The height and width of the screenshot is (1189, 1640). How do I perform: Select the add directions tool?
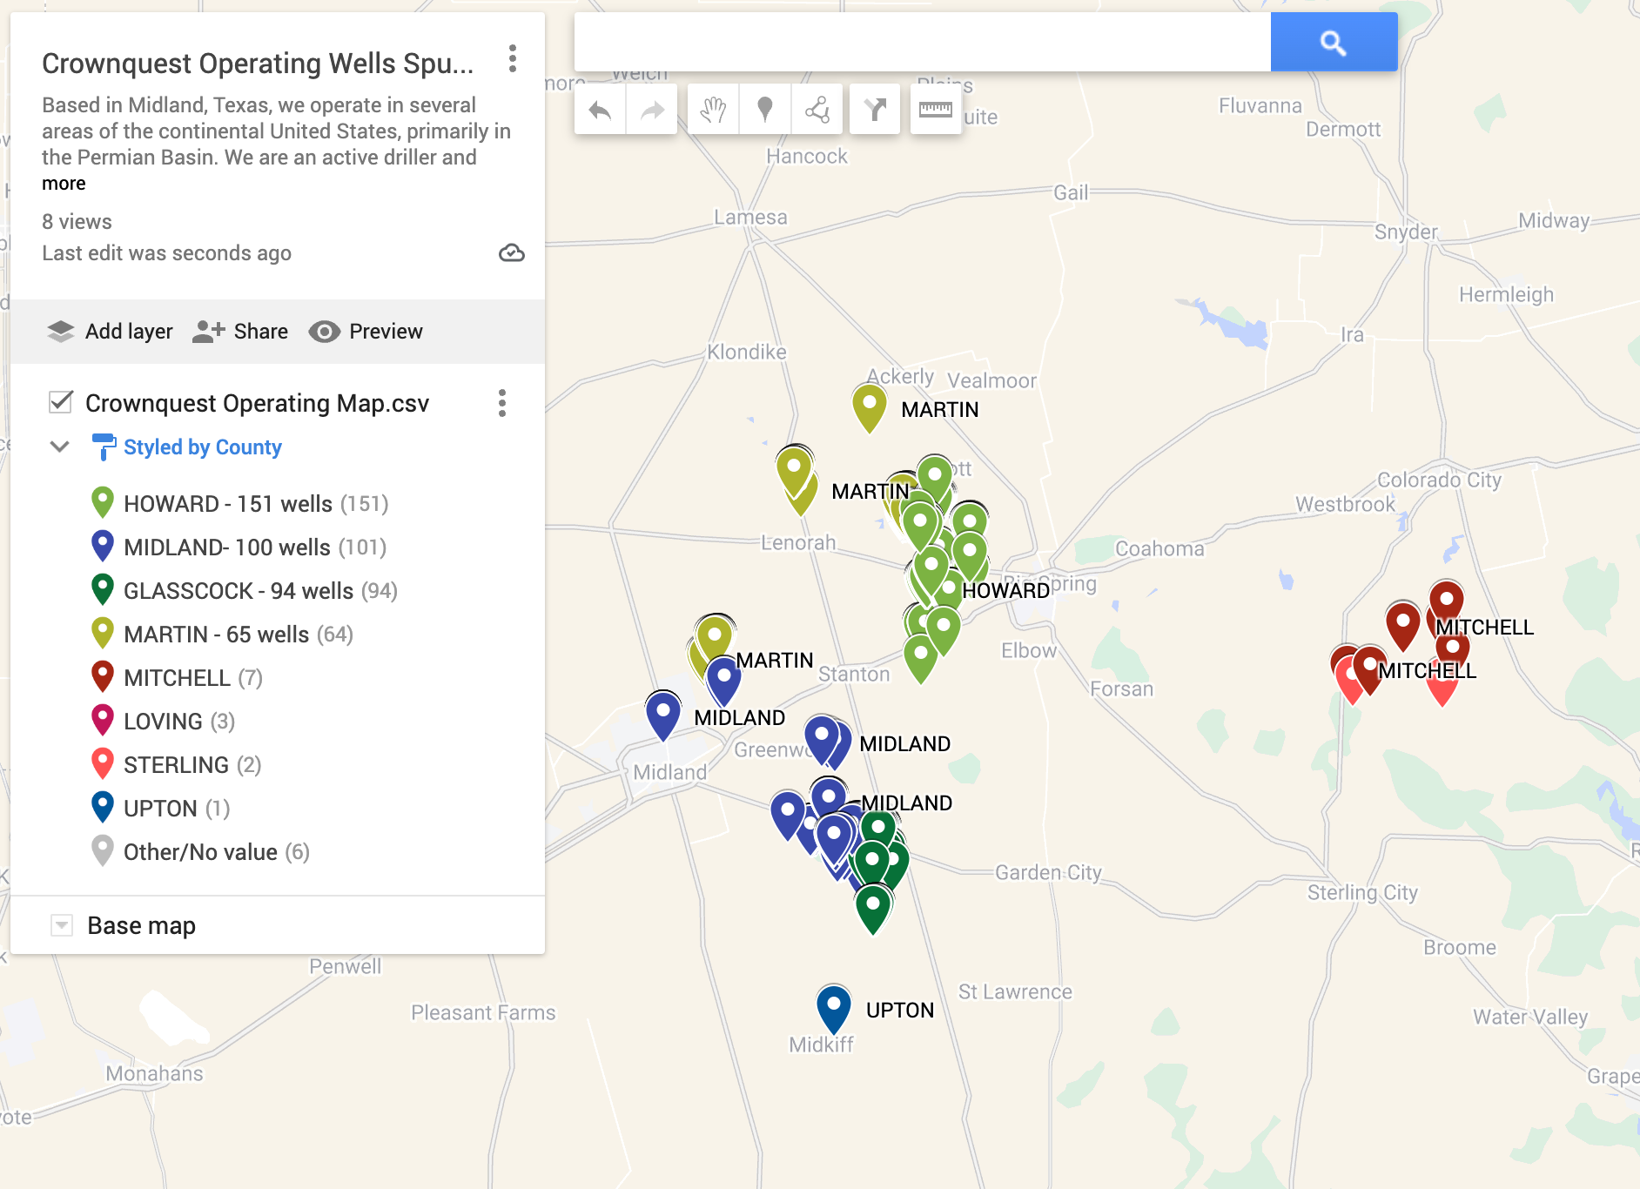tap(875, 110)
